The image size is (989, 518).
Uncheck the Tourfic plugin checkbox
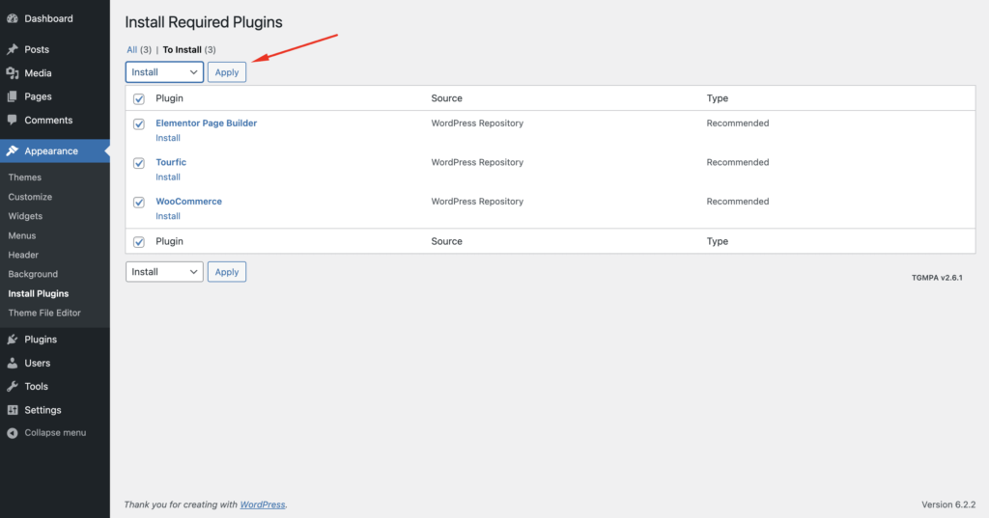[x=139, y=163]
